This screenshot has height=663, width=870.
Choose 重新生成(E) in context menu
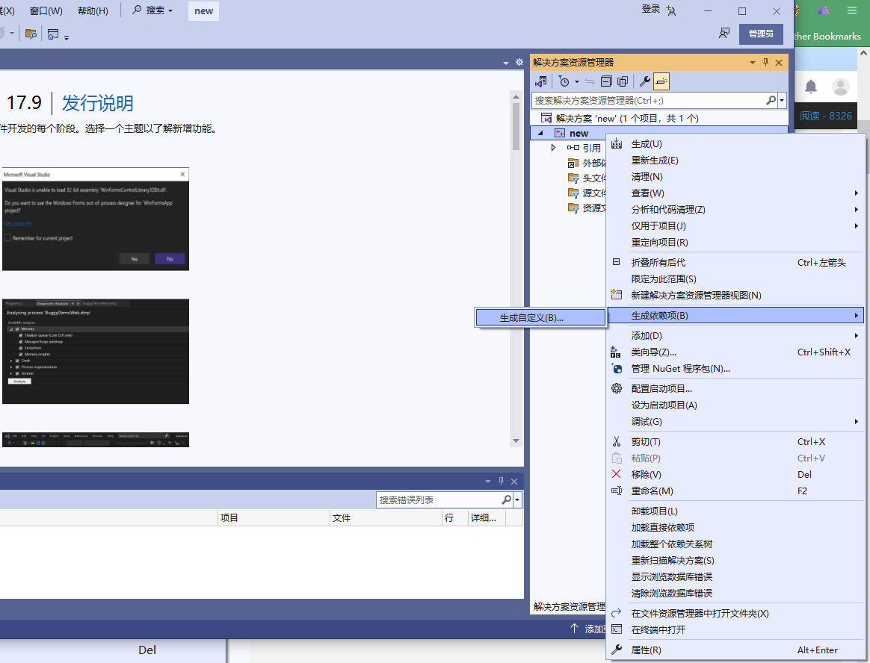(x=735, y=161)
